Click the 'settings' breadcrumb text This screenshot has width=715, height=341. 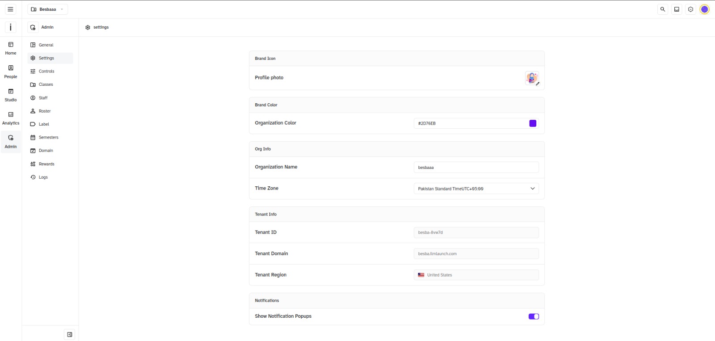coord(101,27)
